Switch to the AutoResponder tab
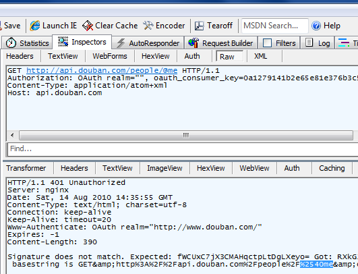358x274 pixels. click(x=148, y=43)
